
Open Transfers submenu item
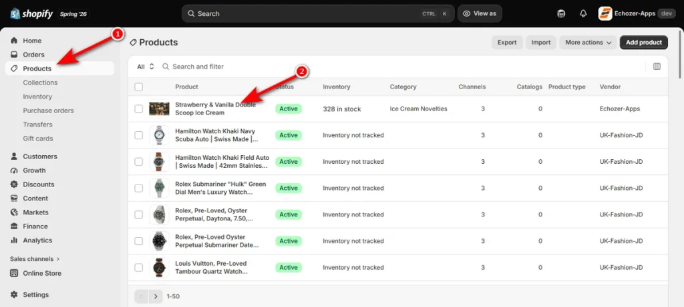click(37, 125)
